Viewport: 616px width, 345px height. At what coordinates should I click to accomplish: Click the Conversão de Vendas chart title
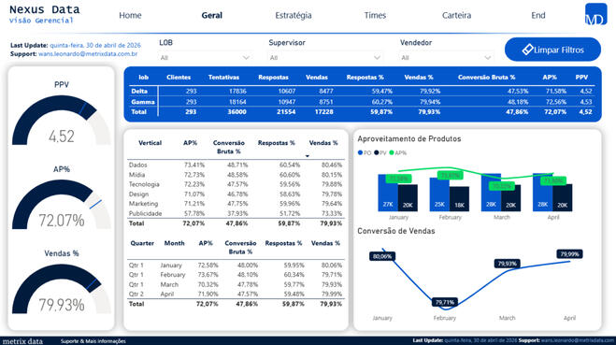(396, 231)
